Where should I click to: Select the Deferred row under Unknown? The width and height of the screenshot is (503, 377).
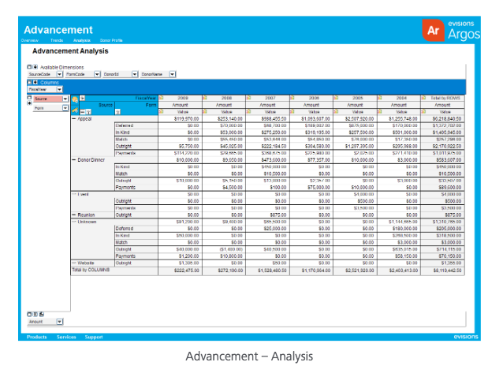click(136, 229)
